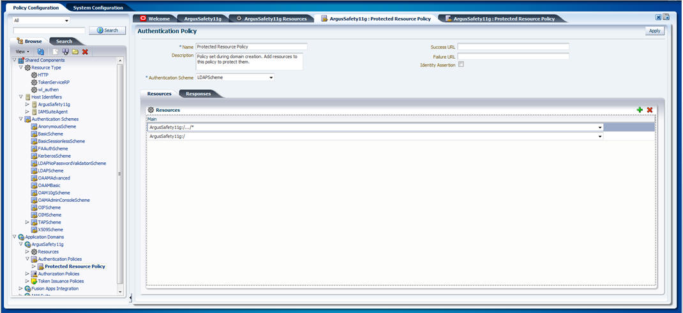Click gear icon next to HTTP
The height and width of the screenshot is (313, 683).
tap(34, 75)
